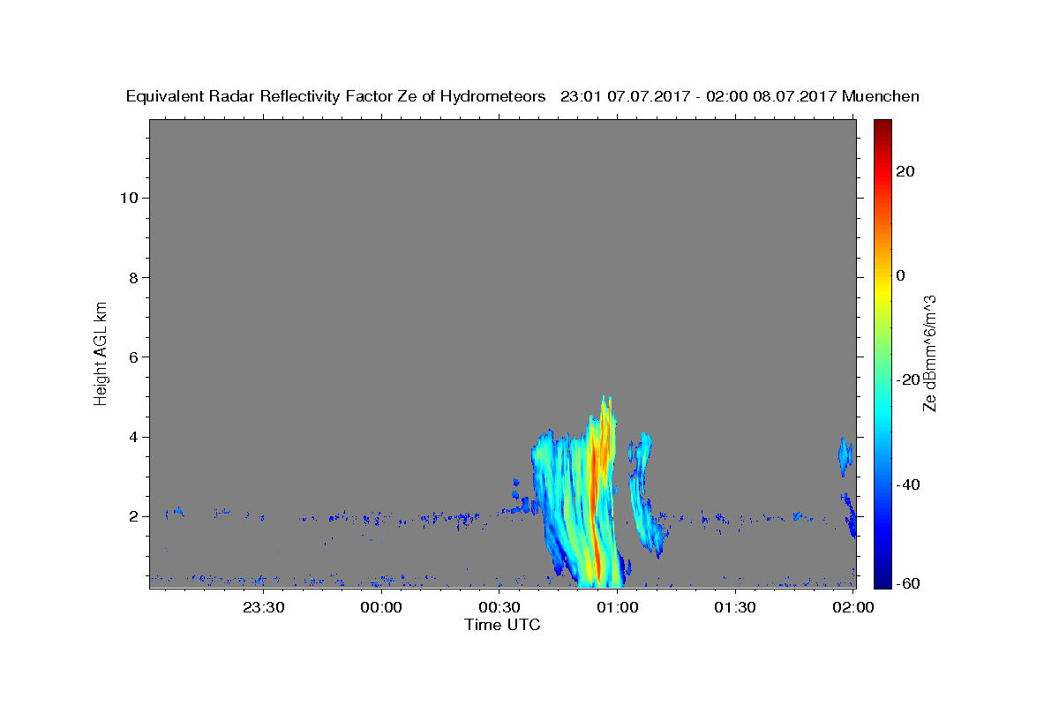Click the height tick label 2
Screen dimensions: 1059x706
coord(133,516)
